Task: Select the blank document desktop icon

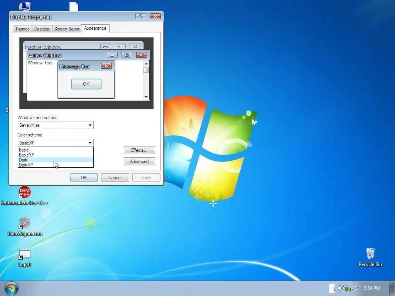Action: (74, 7)
